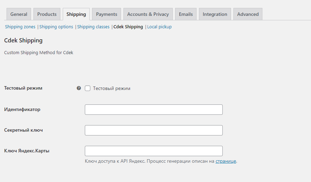Follow the странице hyperlink
311x182 pixels.
pos(226,161)
